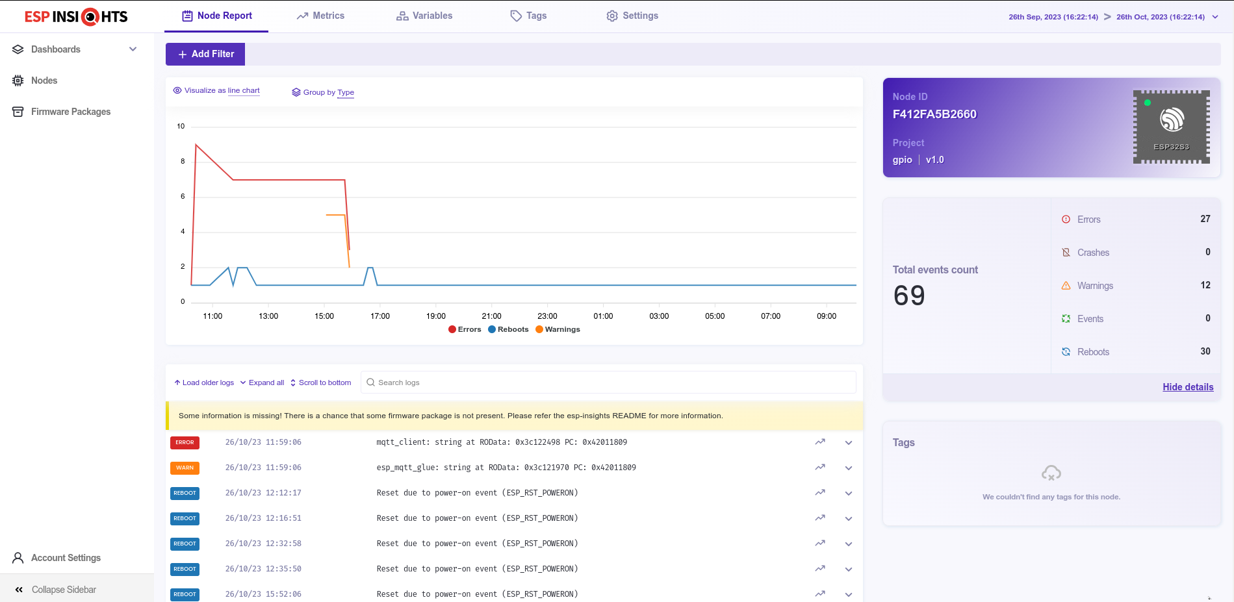Expand the 12:35:50 reboot log row
The width and height of the screenshot is (1234, 602).
(849, 570)
